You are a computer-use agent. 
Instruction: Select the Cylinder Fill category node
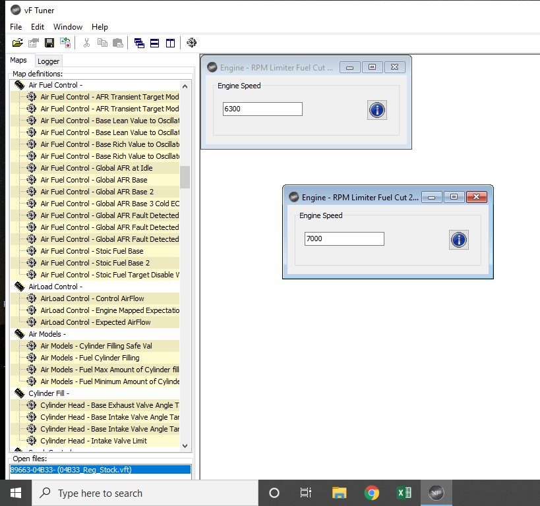[49, 393]
